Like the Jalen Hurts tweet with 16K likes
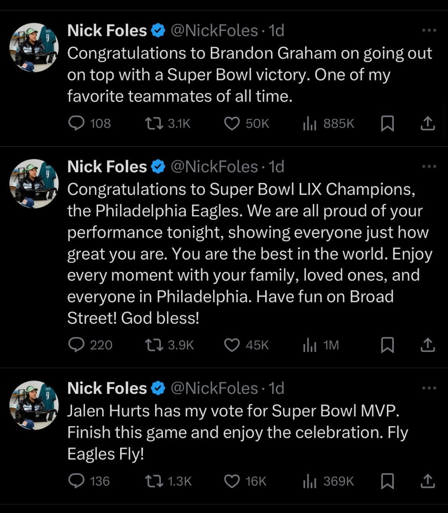This screenshot has width=448, height=513. click(232, 481)
